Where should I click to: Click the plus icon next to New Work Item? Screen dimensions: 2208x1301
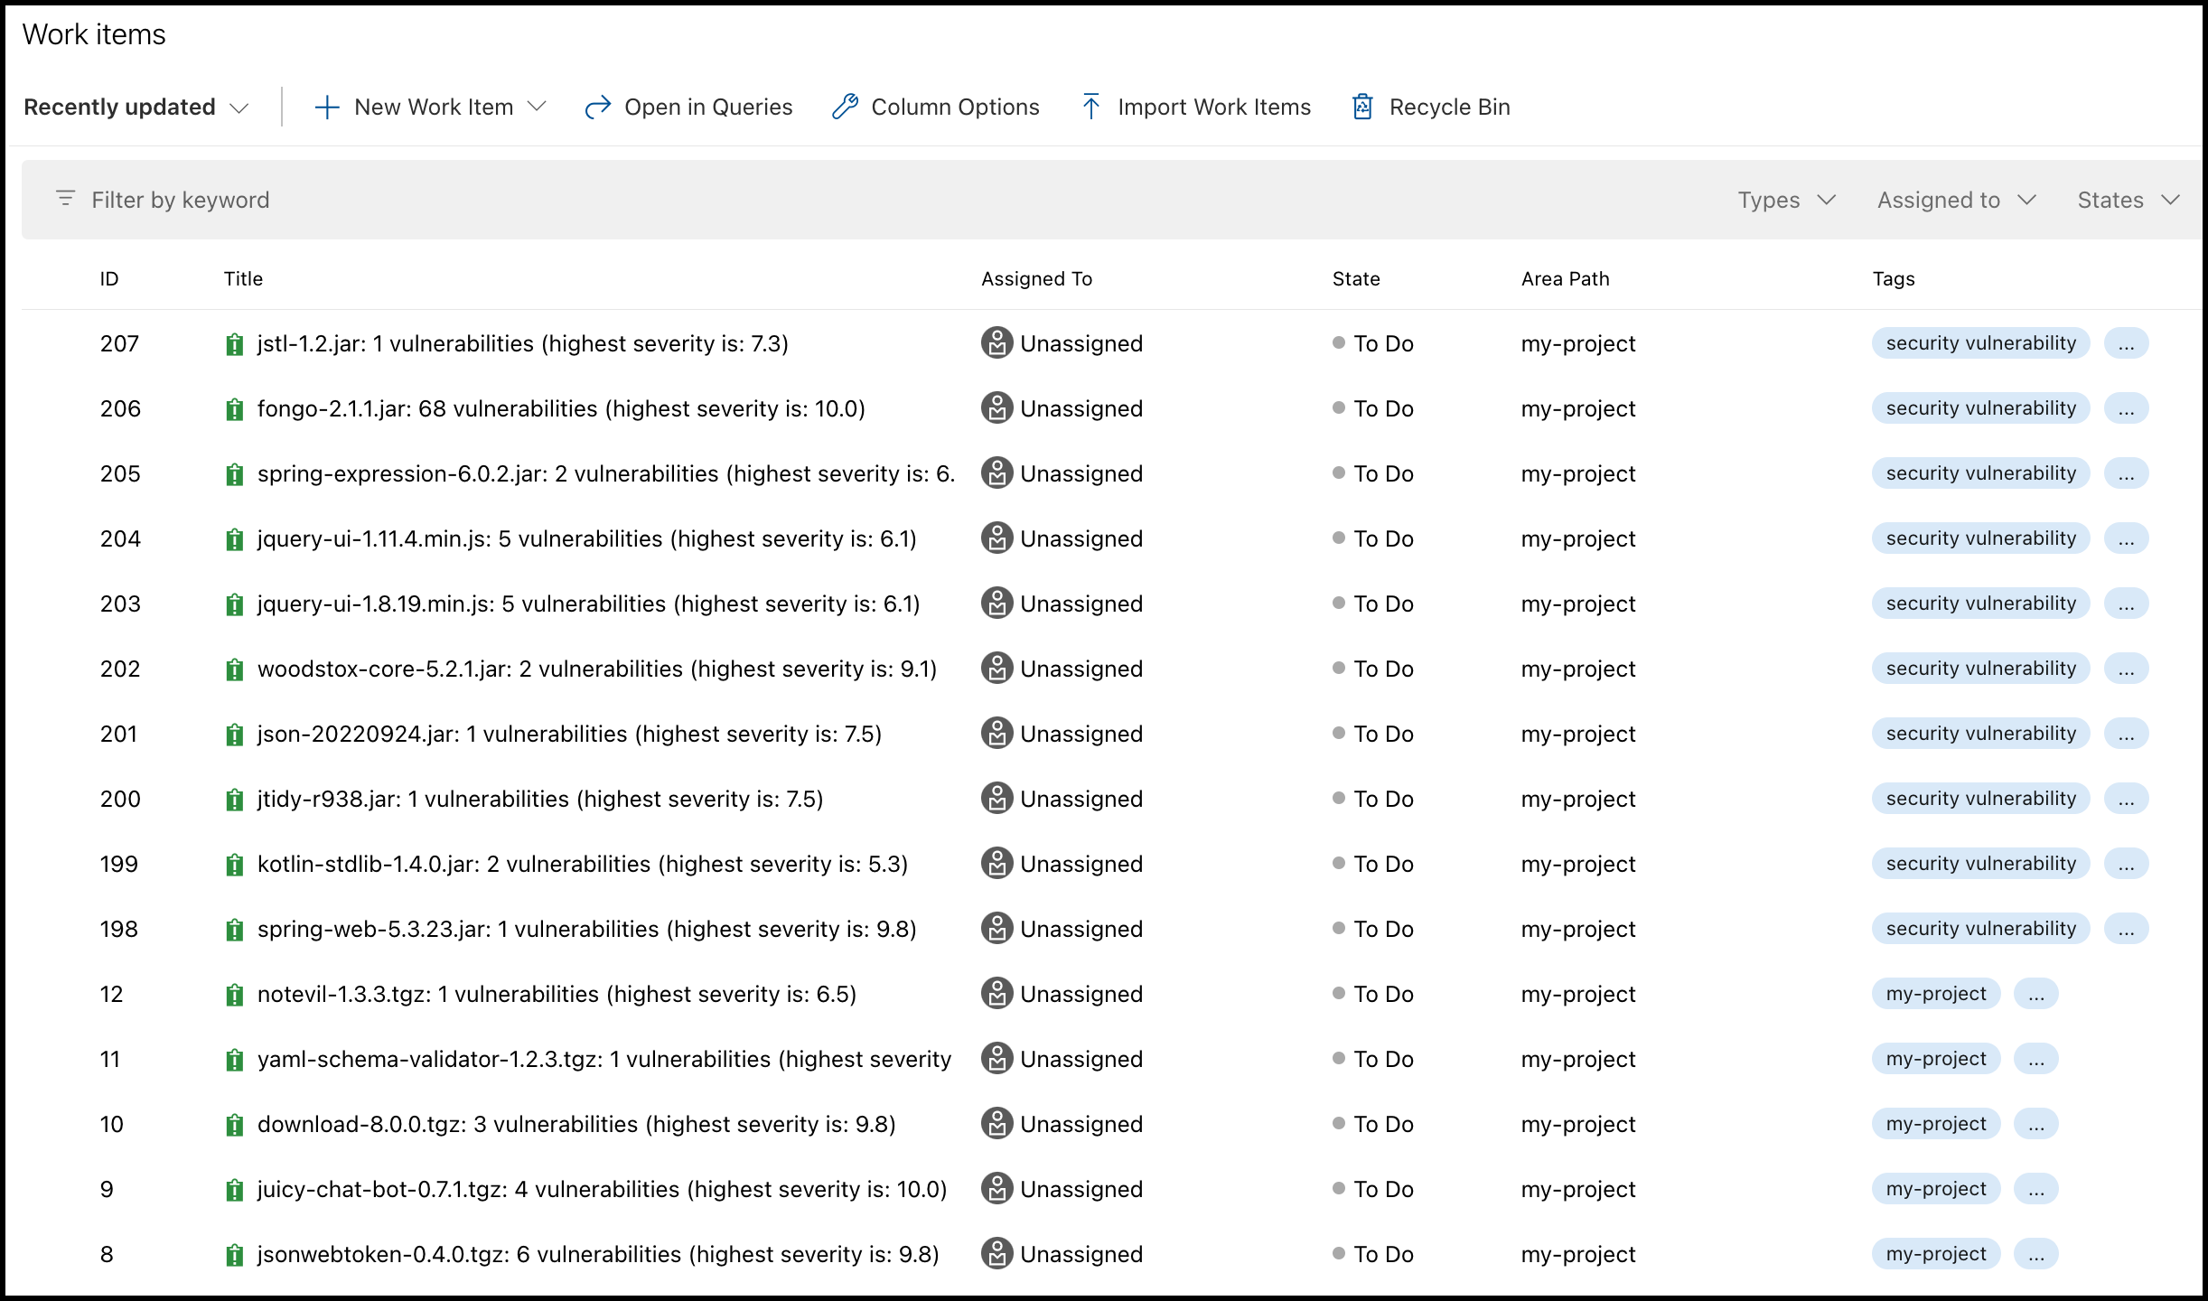325,106
